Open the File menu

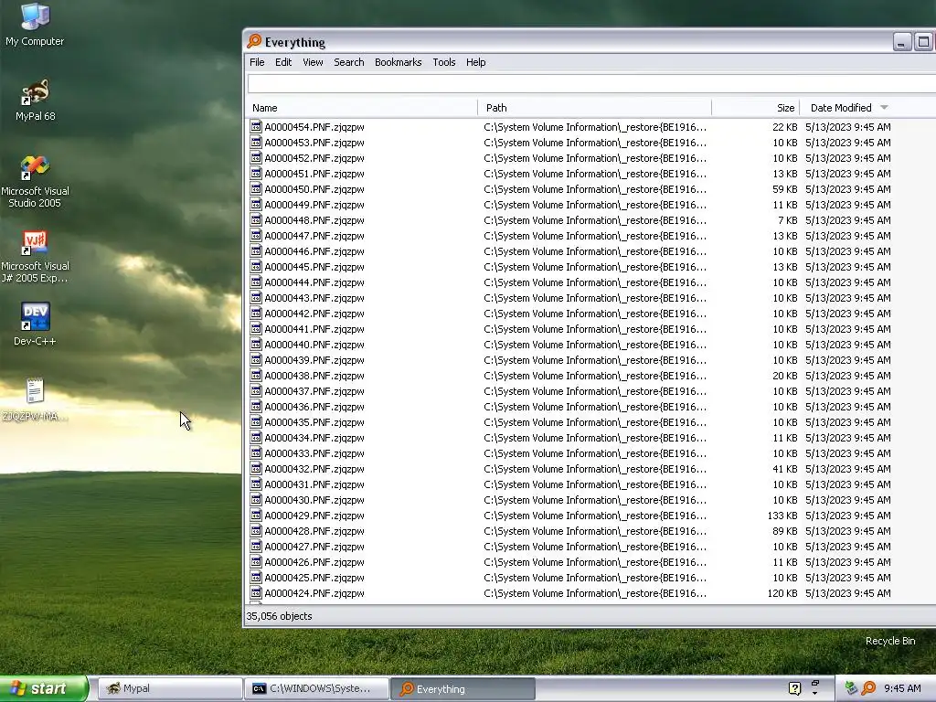pyautogui.click(x=257, y=62)
